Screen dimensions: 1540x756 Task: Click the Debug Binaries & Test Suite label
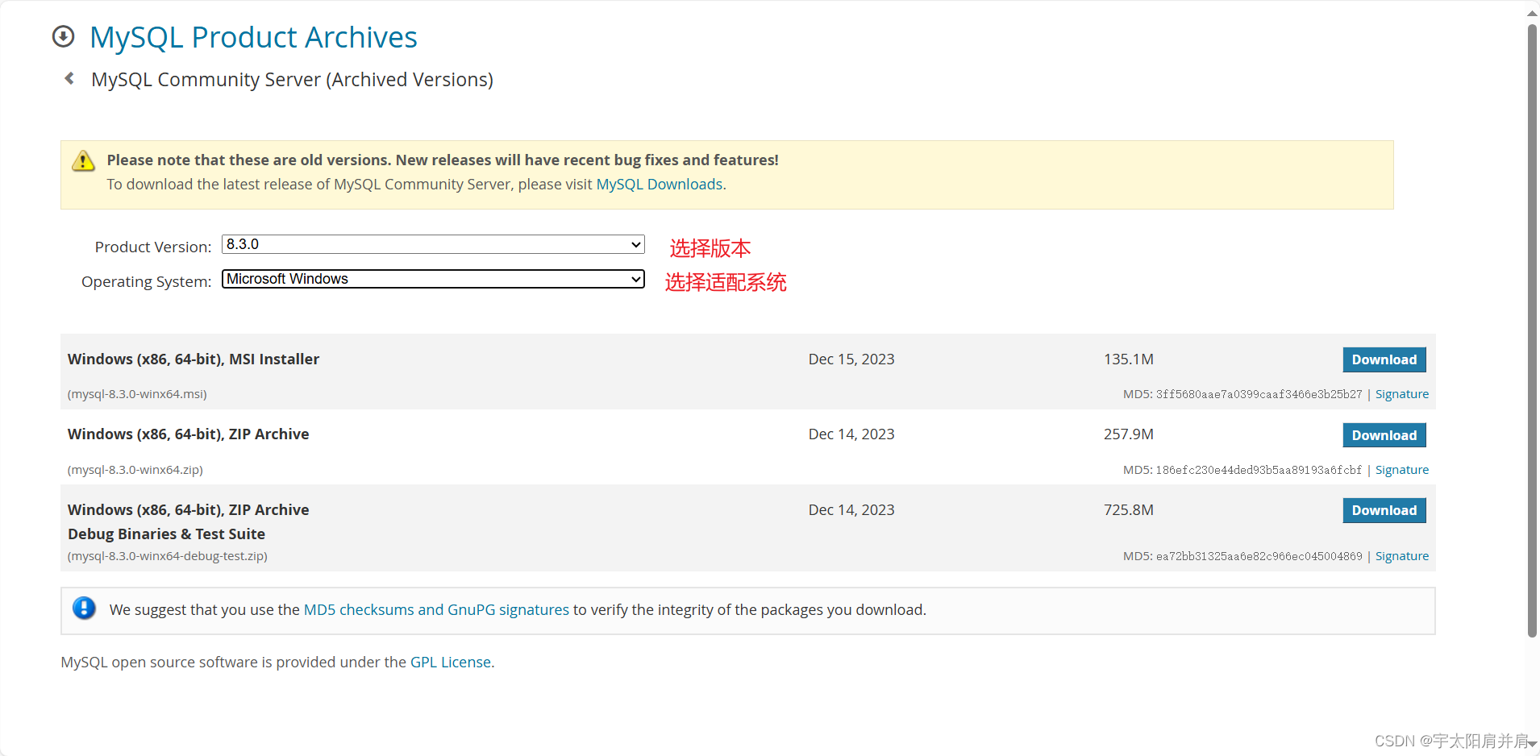point(167,534)
